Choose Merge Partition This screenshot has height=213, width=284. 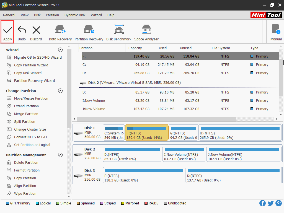23,114
